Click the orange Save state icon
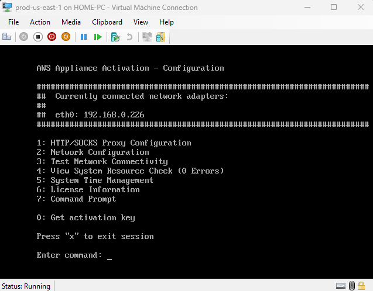The image size is (373, 291). 66,37
